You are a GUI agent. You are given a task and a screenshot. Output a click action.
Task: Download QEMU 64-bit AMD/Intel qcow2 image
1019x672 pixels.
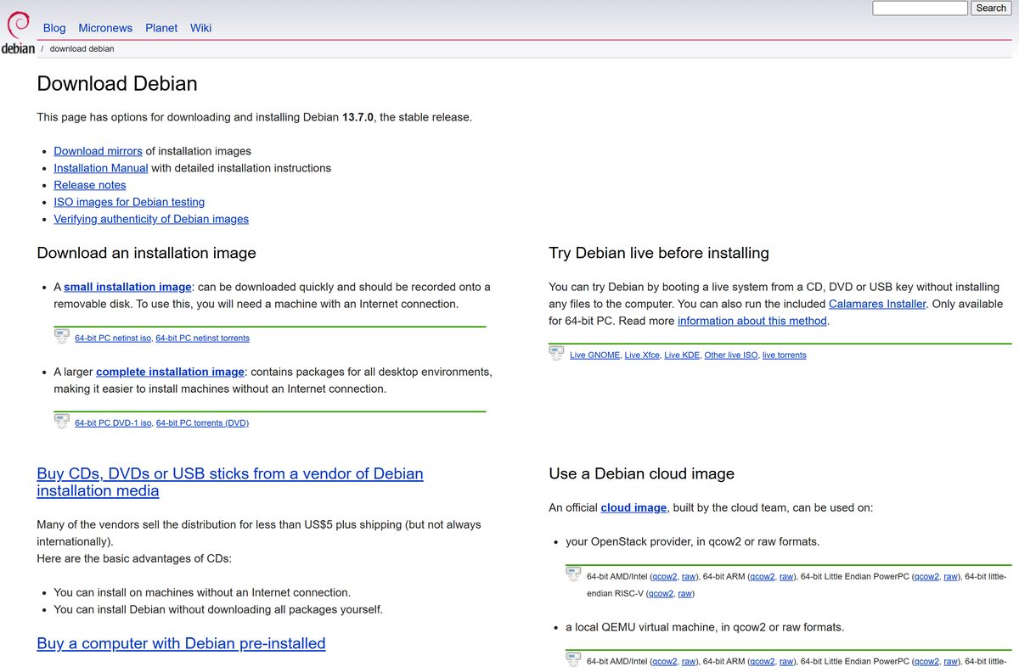(665, 661)
